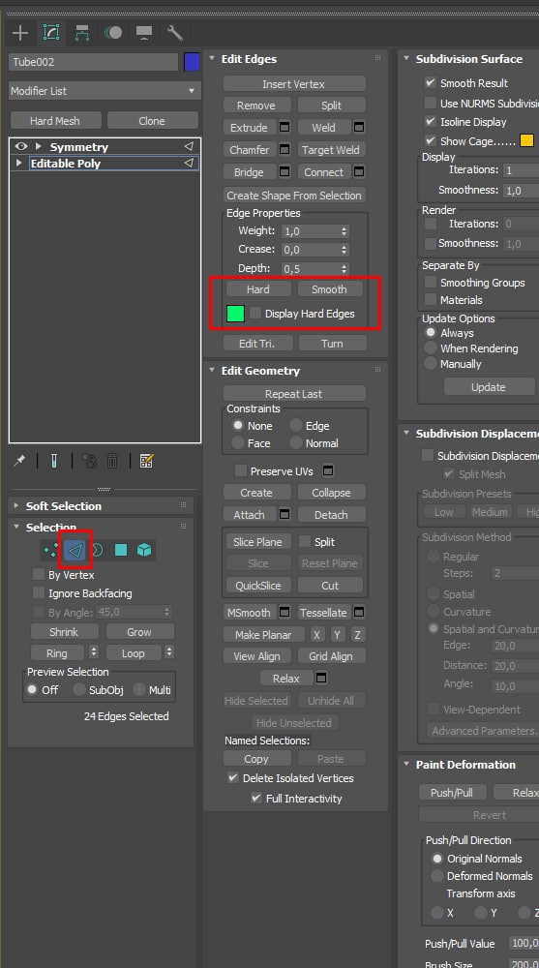Click the Hard Mesh button

tap(55, 120)
